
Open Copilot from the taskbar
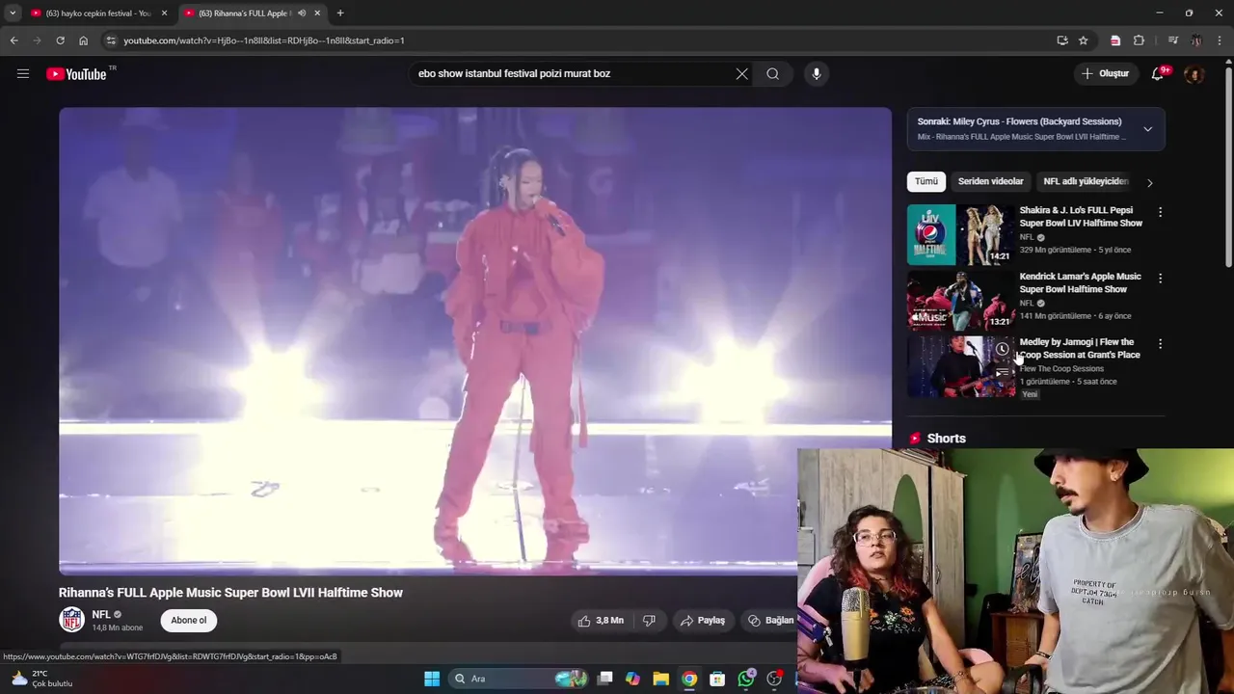point(632,679)
